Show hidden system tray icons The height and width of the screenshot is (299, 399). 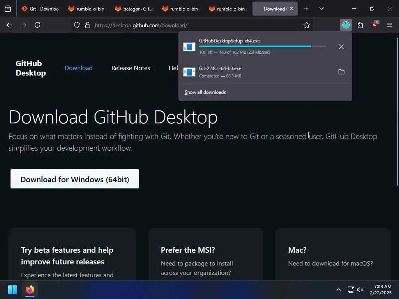click(x=339, y=290)
